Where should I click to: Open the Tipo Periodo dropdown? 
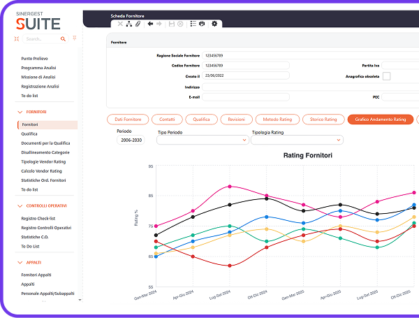coord(203,140)
